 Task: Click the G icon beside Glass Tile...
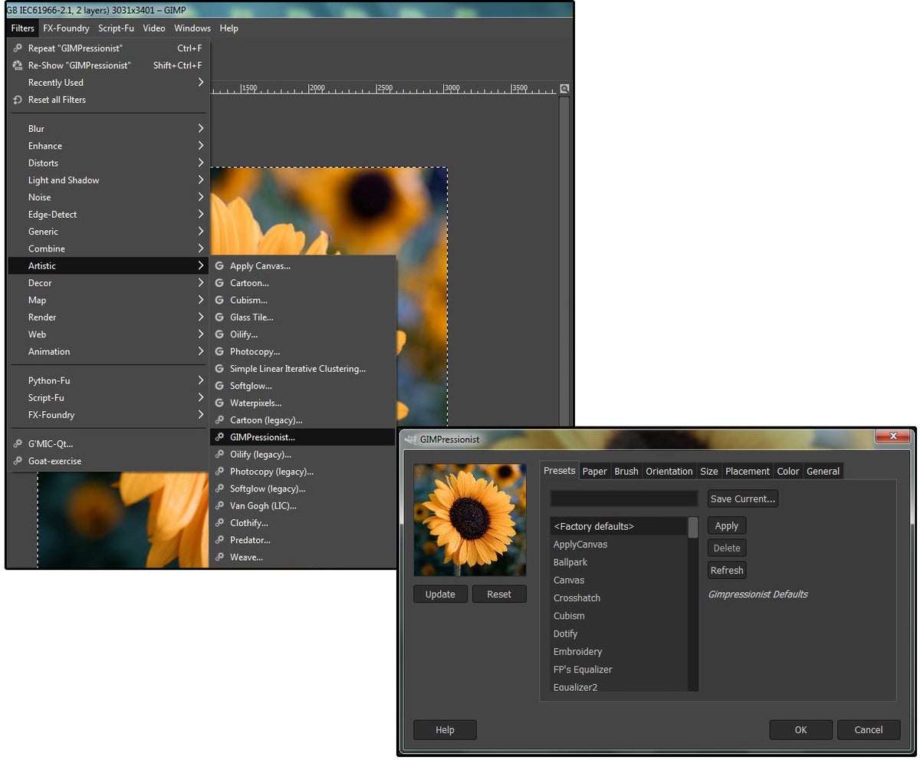(x=219, y=317)
